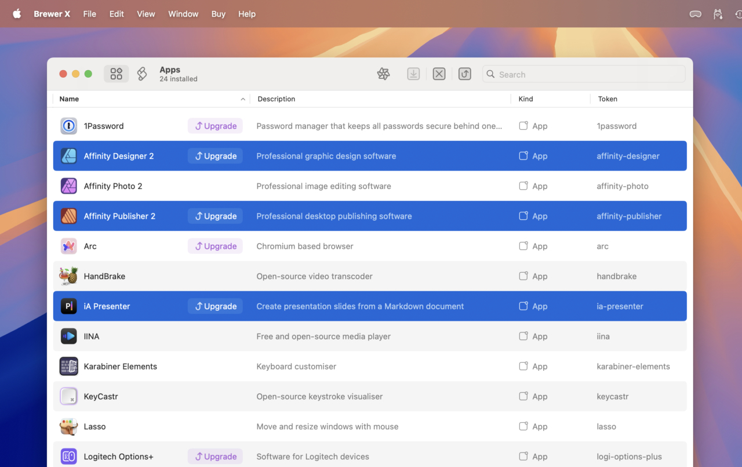Image resolution: width=742 pixels, height=467 pixels.
Task: Open the Buy menu
Action: pyautogui.click(x=219, y=14)
